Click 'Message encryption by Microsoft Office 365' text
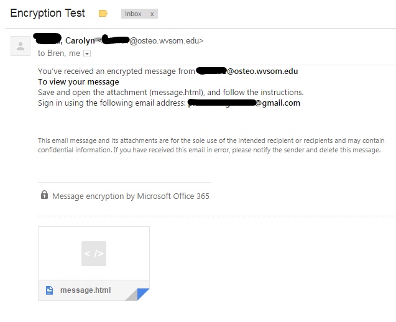 click(x=131, y=196)
